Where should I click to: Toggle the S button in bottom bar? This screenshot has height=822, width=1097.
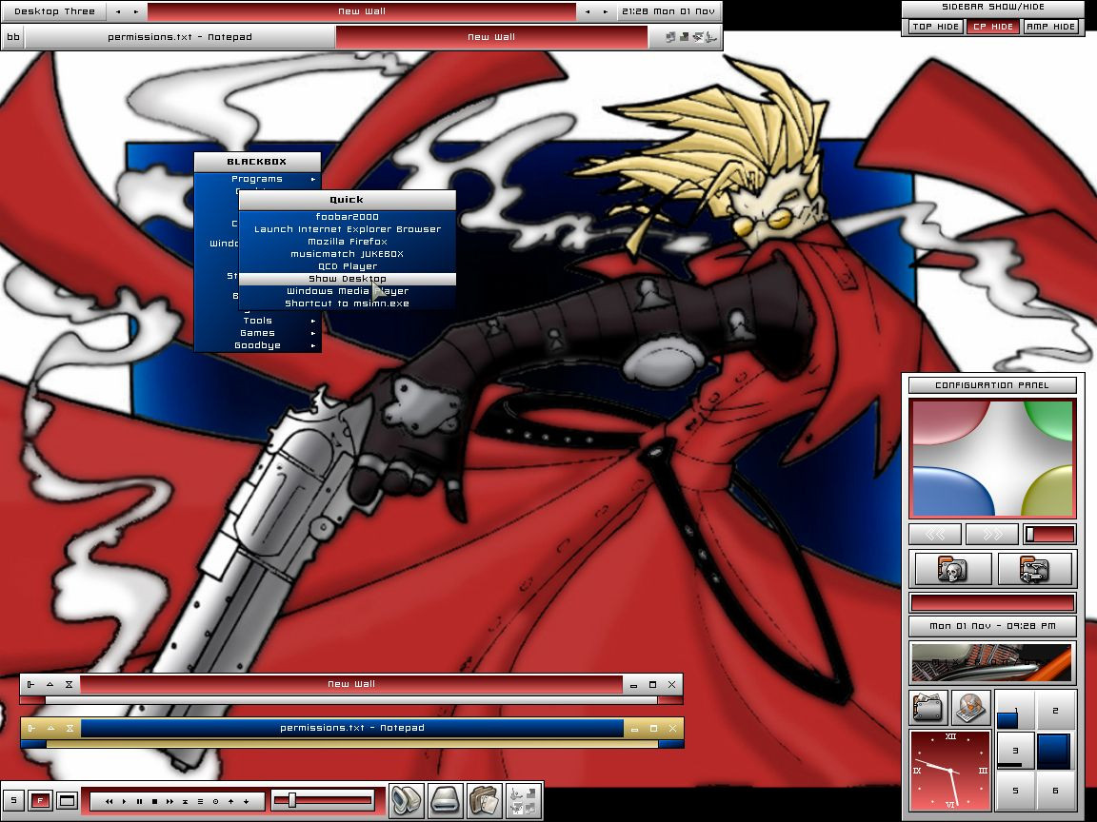(13, 800)
